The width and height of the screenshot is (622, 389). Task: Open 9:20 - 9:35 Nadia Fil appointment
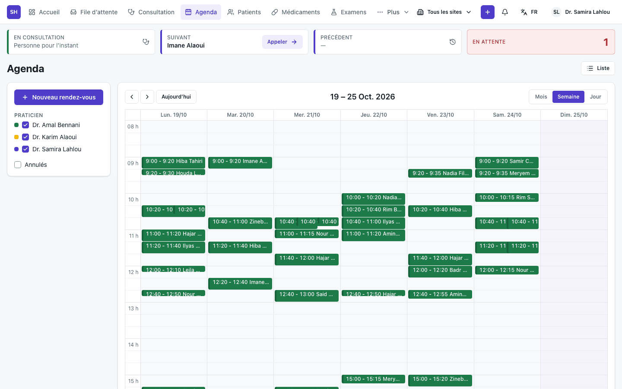click(x=440, y=173)
